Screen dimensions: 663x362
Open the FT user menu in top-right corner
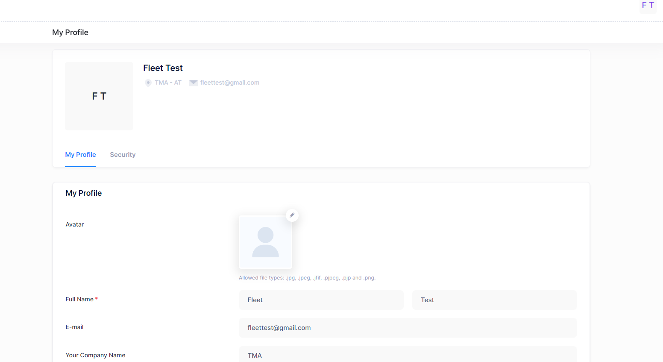click(648, 6)
